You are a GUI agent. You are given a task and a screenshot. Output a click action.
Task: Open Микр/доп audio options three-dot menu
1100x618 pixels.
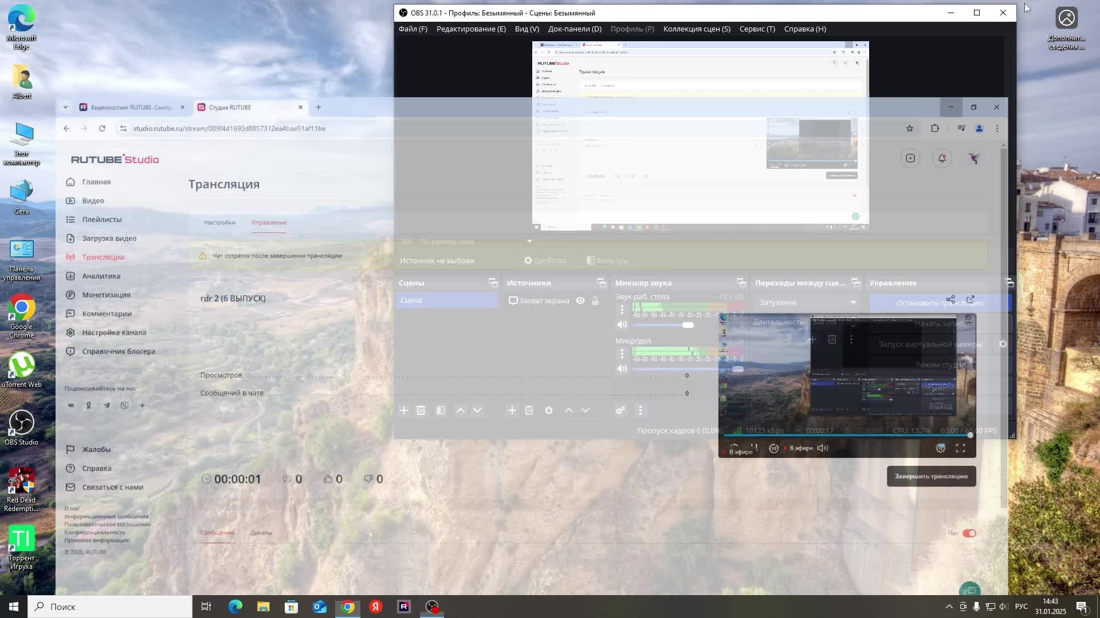[622, 353]
